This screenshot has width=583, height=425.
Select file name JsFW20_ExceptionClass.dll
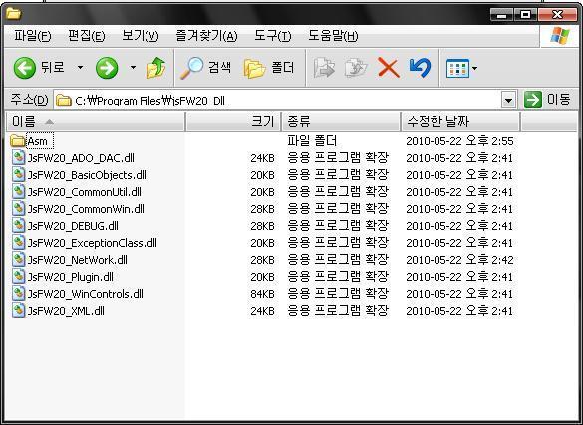click(x=93, y=243)
